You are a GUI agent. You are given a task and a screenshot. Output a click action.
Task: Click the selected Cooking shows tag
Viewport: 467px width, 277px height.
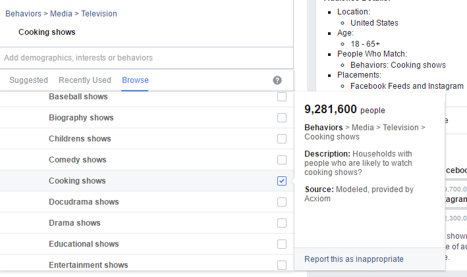(47, 32)
